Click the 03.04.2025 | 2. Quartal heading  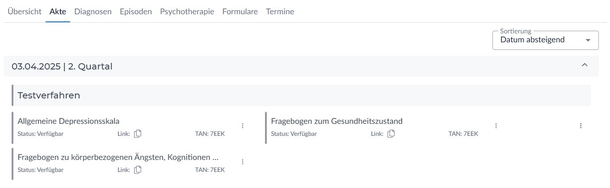[x=62, y=66]
